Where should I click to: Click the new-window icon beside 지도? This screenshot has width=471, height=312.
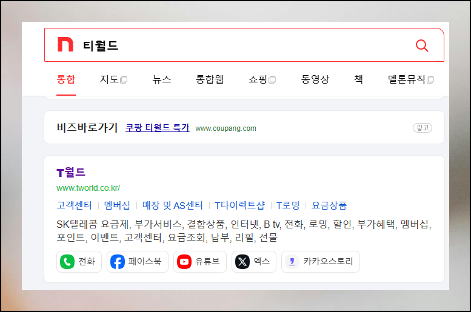click(x=124, y=80)
